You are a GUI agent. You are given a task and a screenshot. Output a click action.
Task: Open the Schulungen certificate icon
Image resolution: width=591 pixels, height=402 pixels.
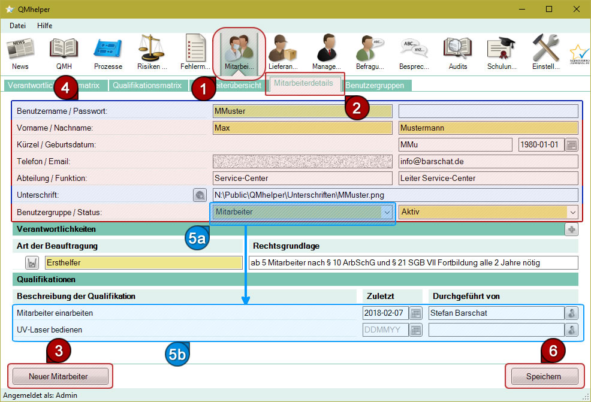[x=501, y=53]
